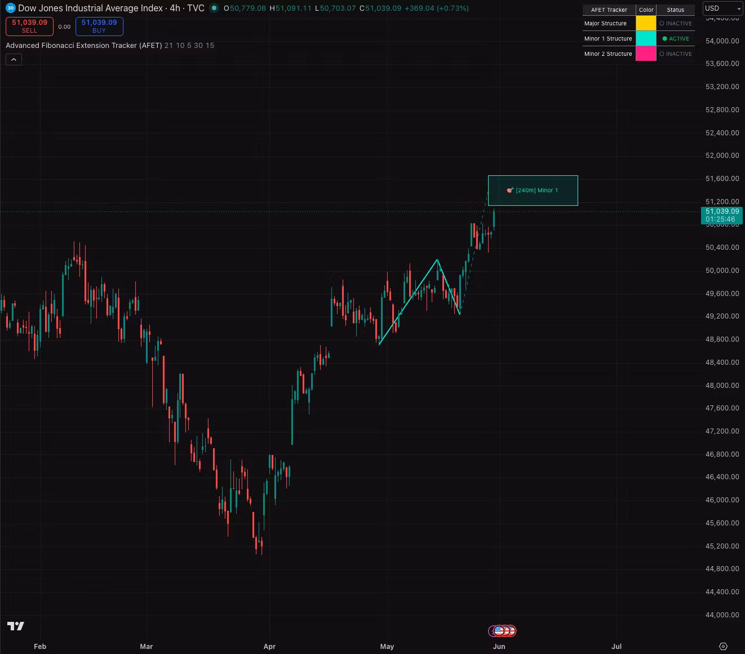
Task: Click the low value L50,703.07
Action: click(335, 8)
